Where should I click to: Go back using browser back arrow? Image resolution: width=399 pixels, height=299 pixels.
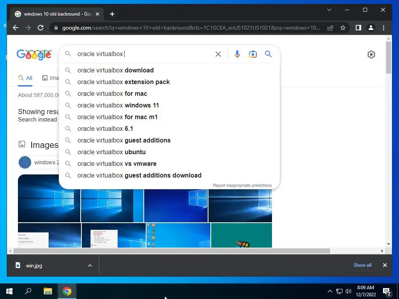[x=16, y=28]
